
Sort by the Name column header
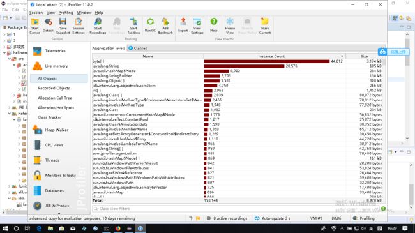148,56
